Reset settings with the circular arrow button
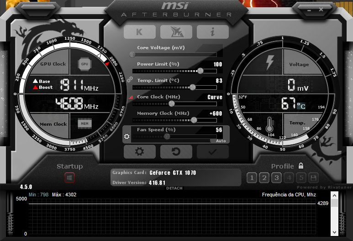This screenshot has height=241, width=353. click(x=176, y=152)
